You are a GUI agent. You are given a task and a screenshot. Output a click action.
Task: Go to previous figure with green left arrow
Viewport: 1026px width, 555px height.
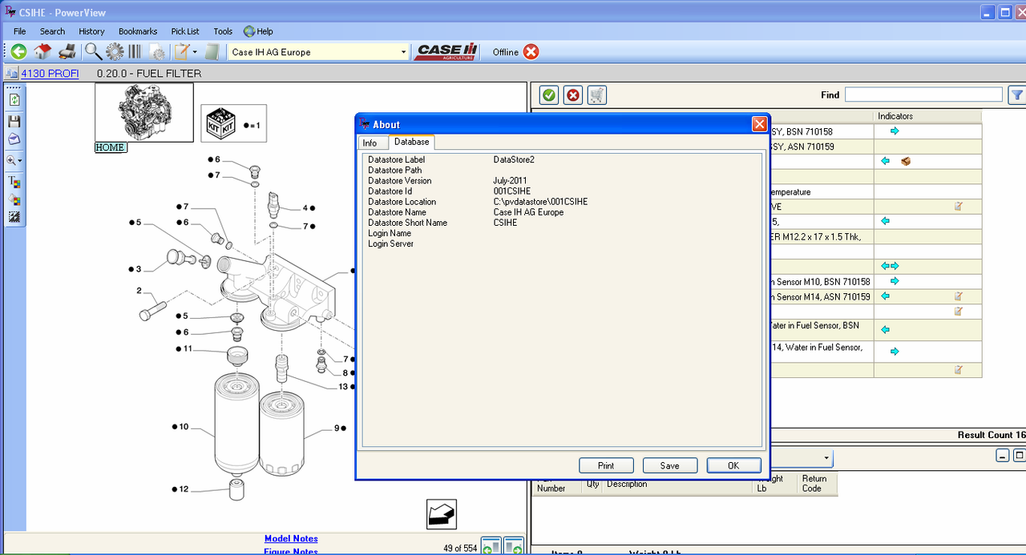[x=491, y=548]
